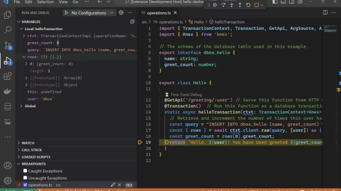Screen dimensions: 341x191
Task: Continue execution in debug toolbar
Action: (215, 5)
